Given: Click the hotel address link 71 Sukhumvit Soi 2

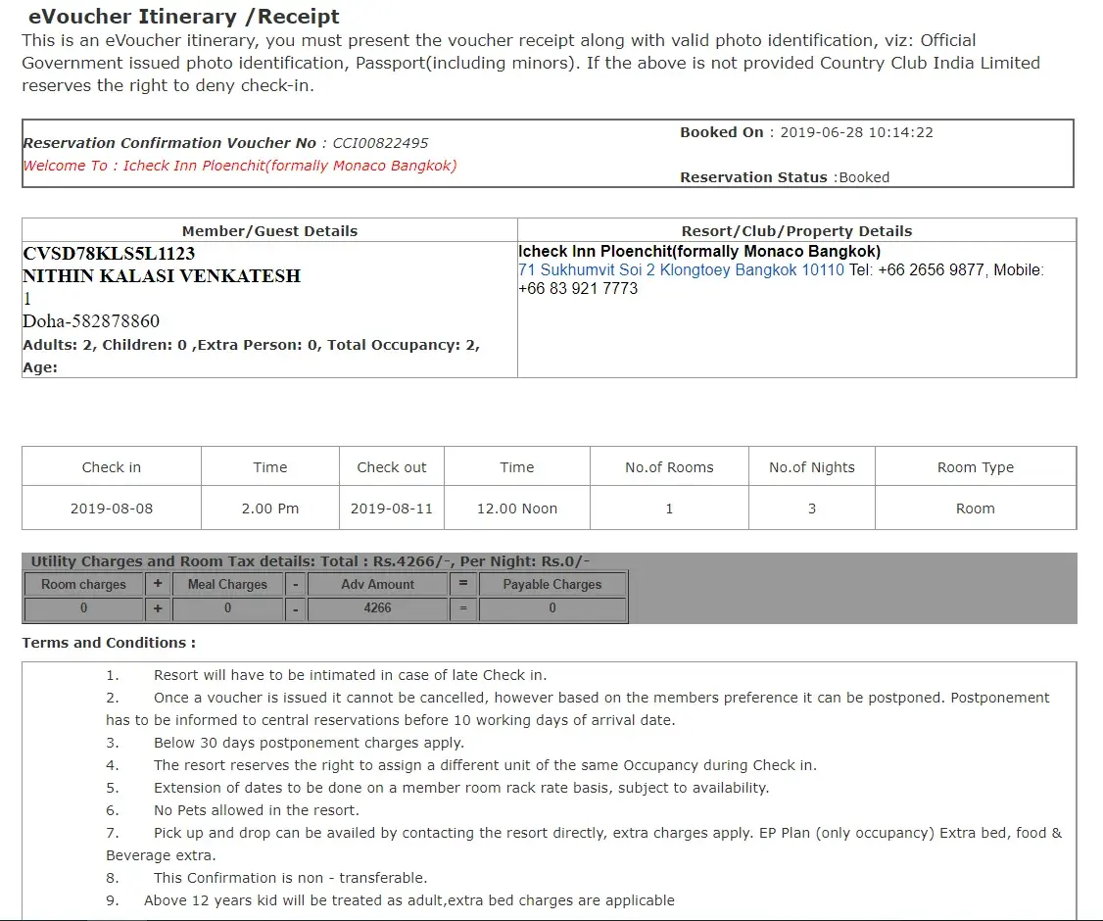Looking at the screenshot, I should point(680,270).
